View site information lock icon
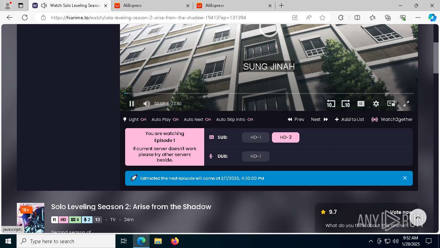The width and height of the screenshot is (440, 248). 43,18
